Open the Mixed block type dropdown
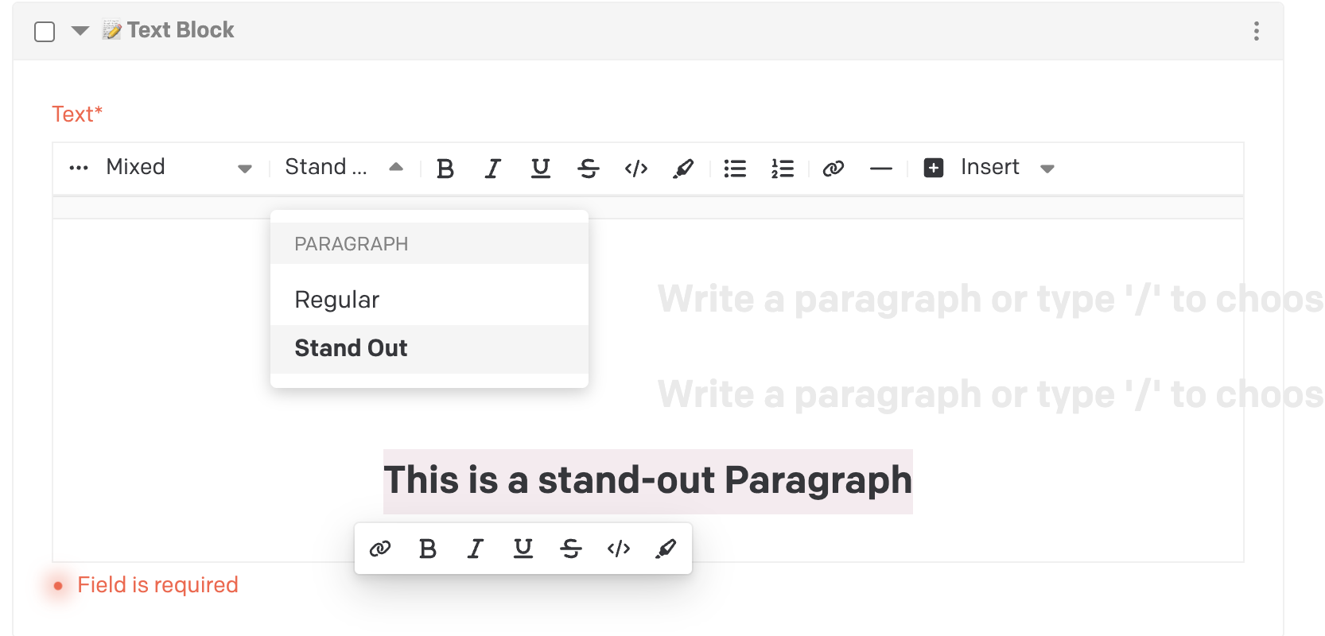1325x636 pixels. [179, 168]
